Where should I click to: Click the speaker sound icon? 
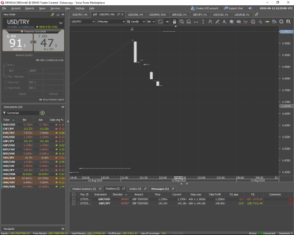tap(250, 8)
